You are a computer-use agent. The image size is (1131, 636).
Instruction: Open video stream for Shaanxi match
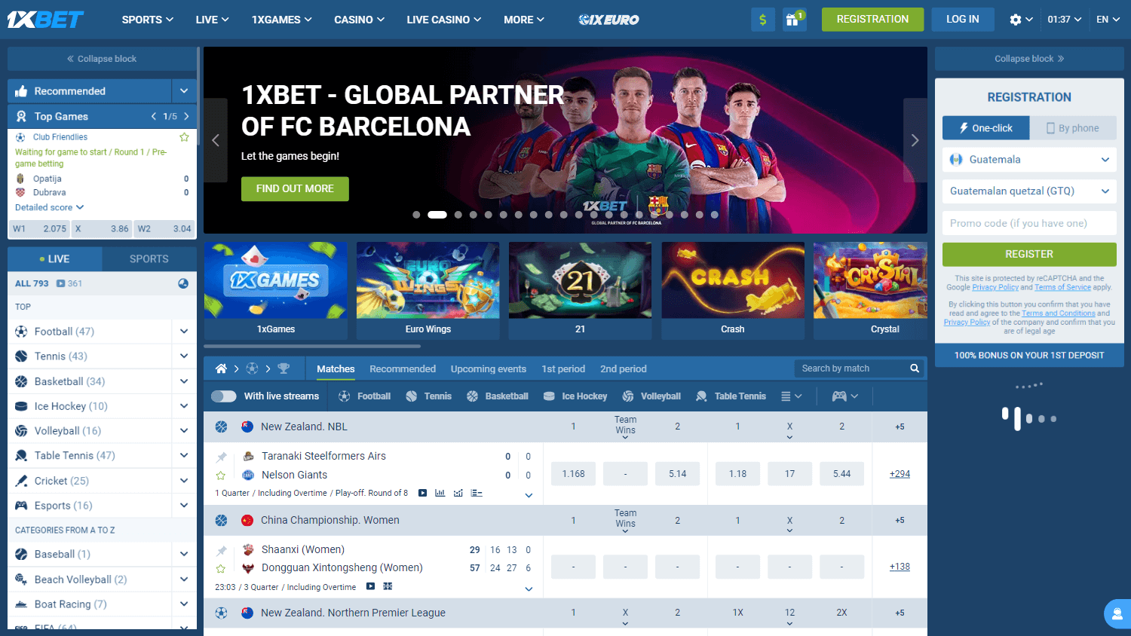(x=370, y=586)
